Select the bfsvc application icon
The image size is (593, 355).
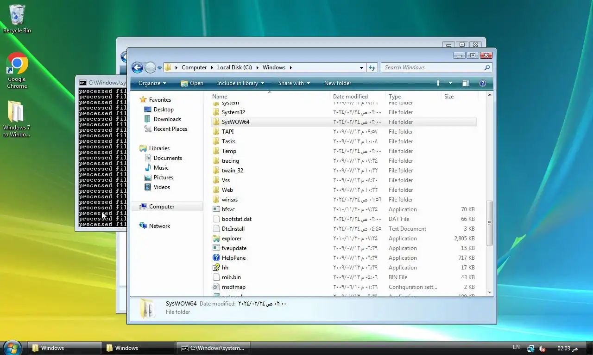pos(216,209)
